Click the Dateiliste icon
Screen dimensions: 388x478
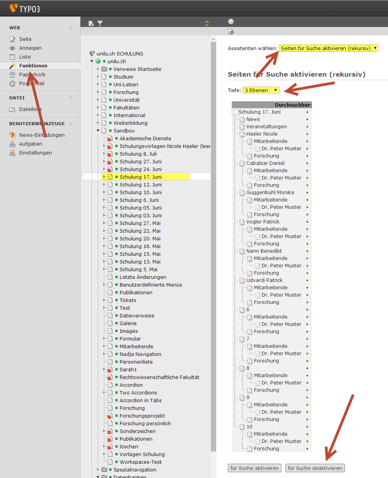pyautogui.click(x=12, y=109)
